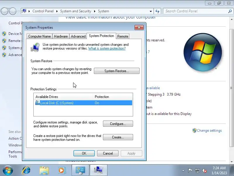
Task: Click the Available Drives column header
Action: tap(63, 97)
